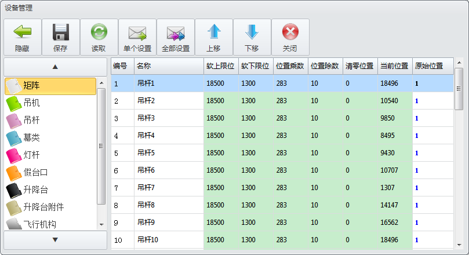Click 位置乘数 cell in the 吊杆3 row
This screenshot has height=255, width=469.
point(290,118)
